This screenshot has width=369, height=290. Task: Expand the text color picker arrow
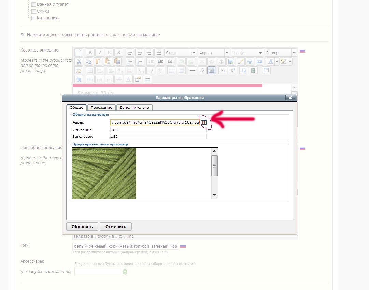pos(276,61)
